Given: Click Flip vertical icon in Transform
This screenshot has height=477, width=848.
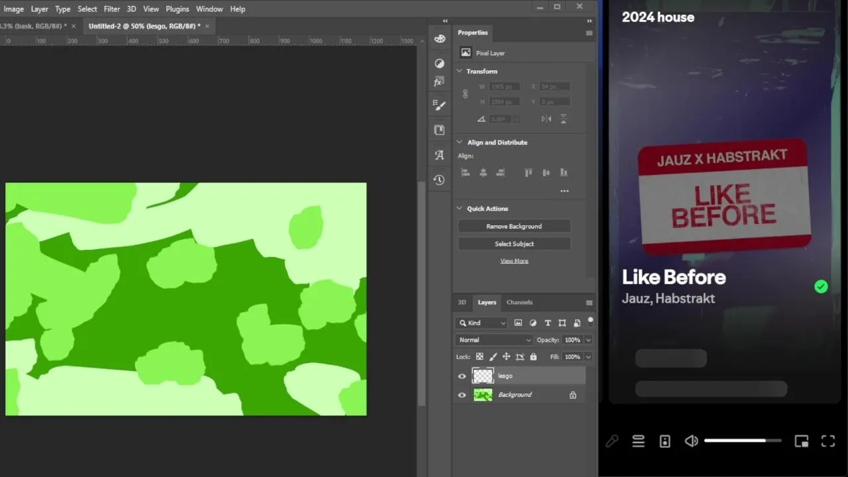Looking at the screenshot, I should pyautogui.click(x=564, y=119).
